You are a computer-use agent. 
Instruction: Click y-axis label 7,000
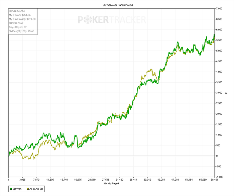219,9
